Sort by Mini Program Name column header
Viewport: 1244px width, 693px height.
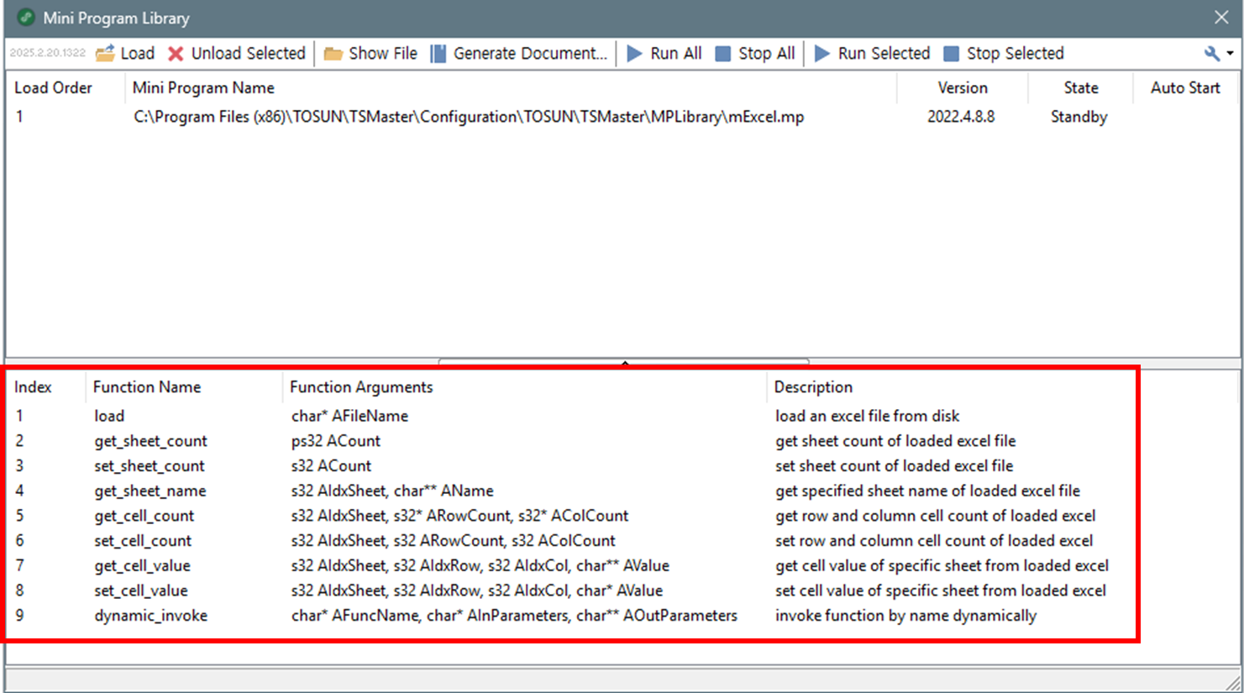click(203, 88)
